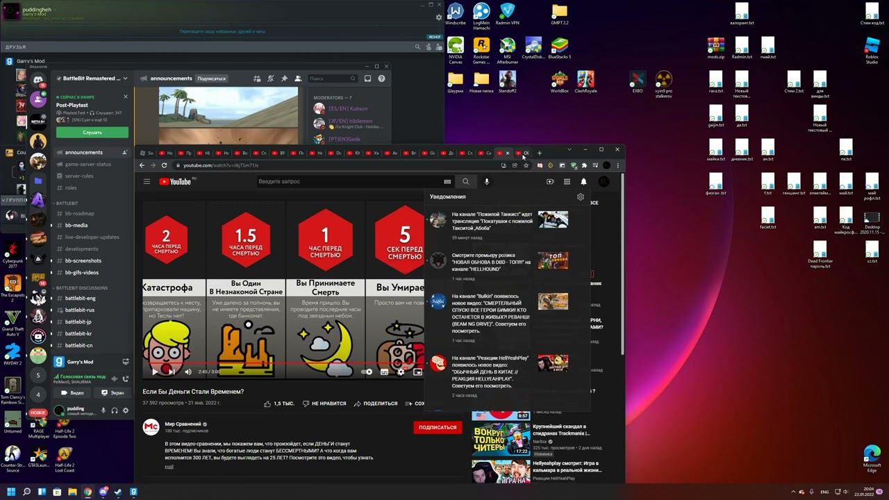Open Chrome extensions puzzle icon

[x=584, y=165]
